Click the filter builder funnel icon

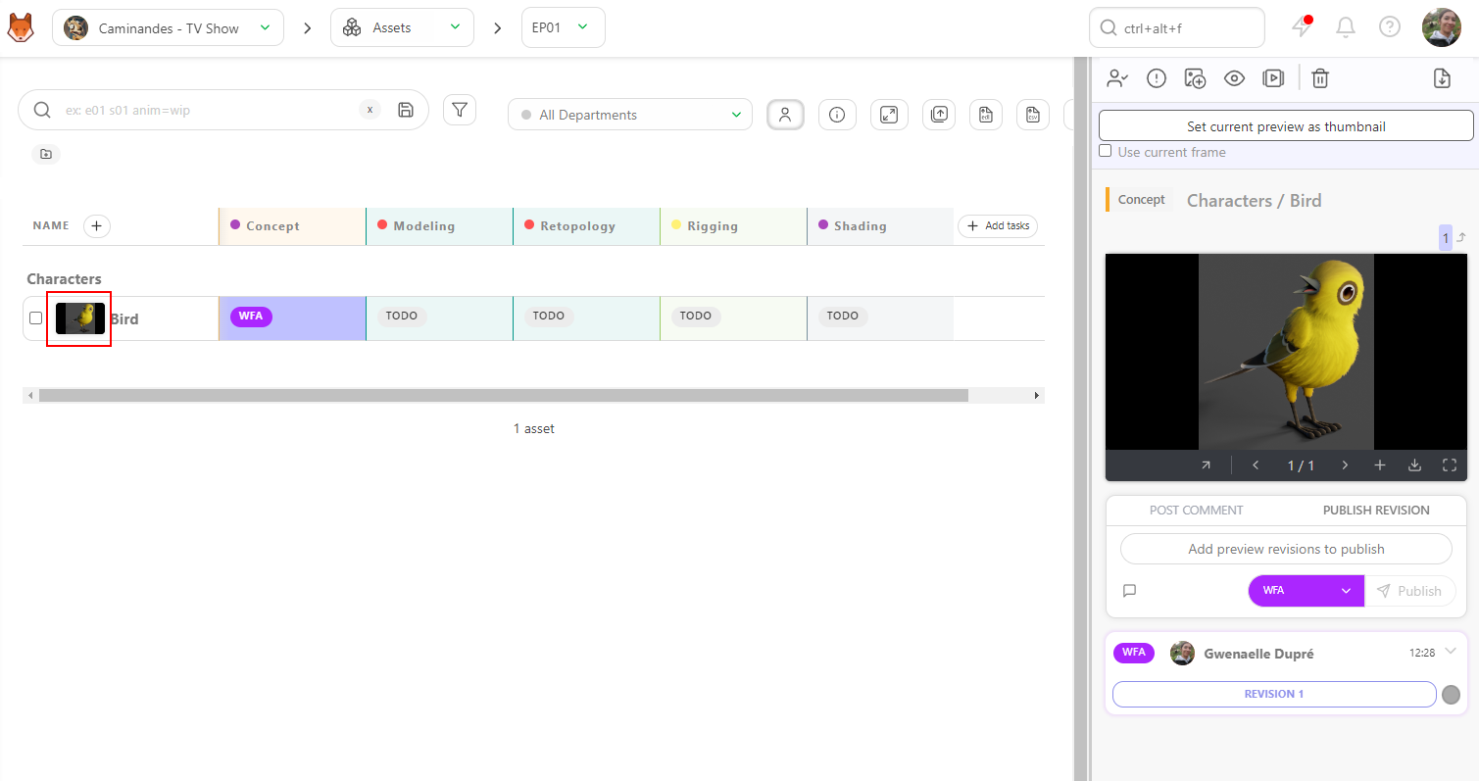[x=460, y=110]
